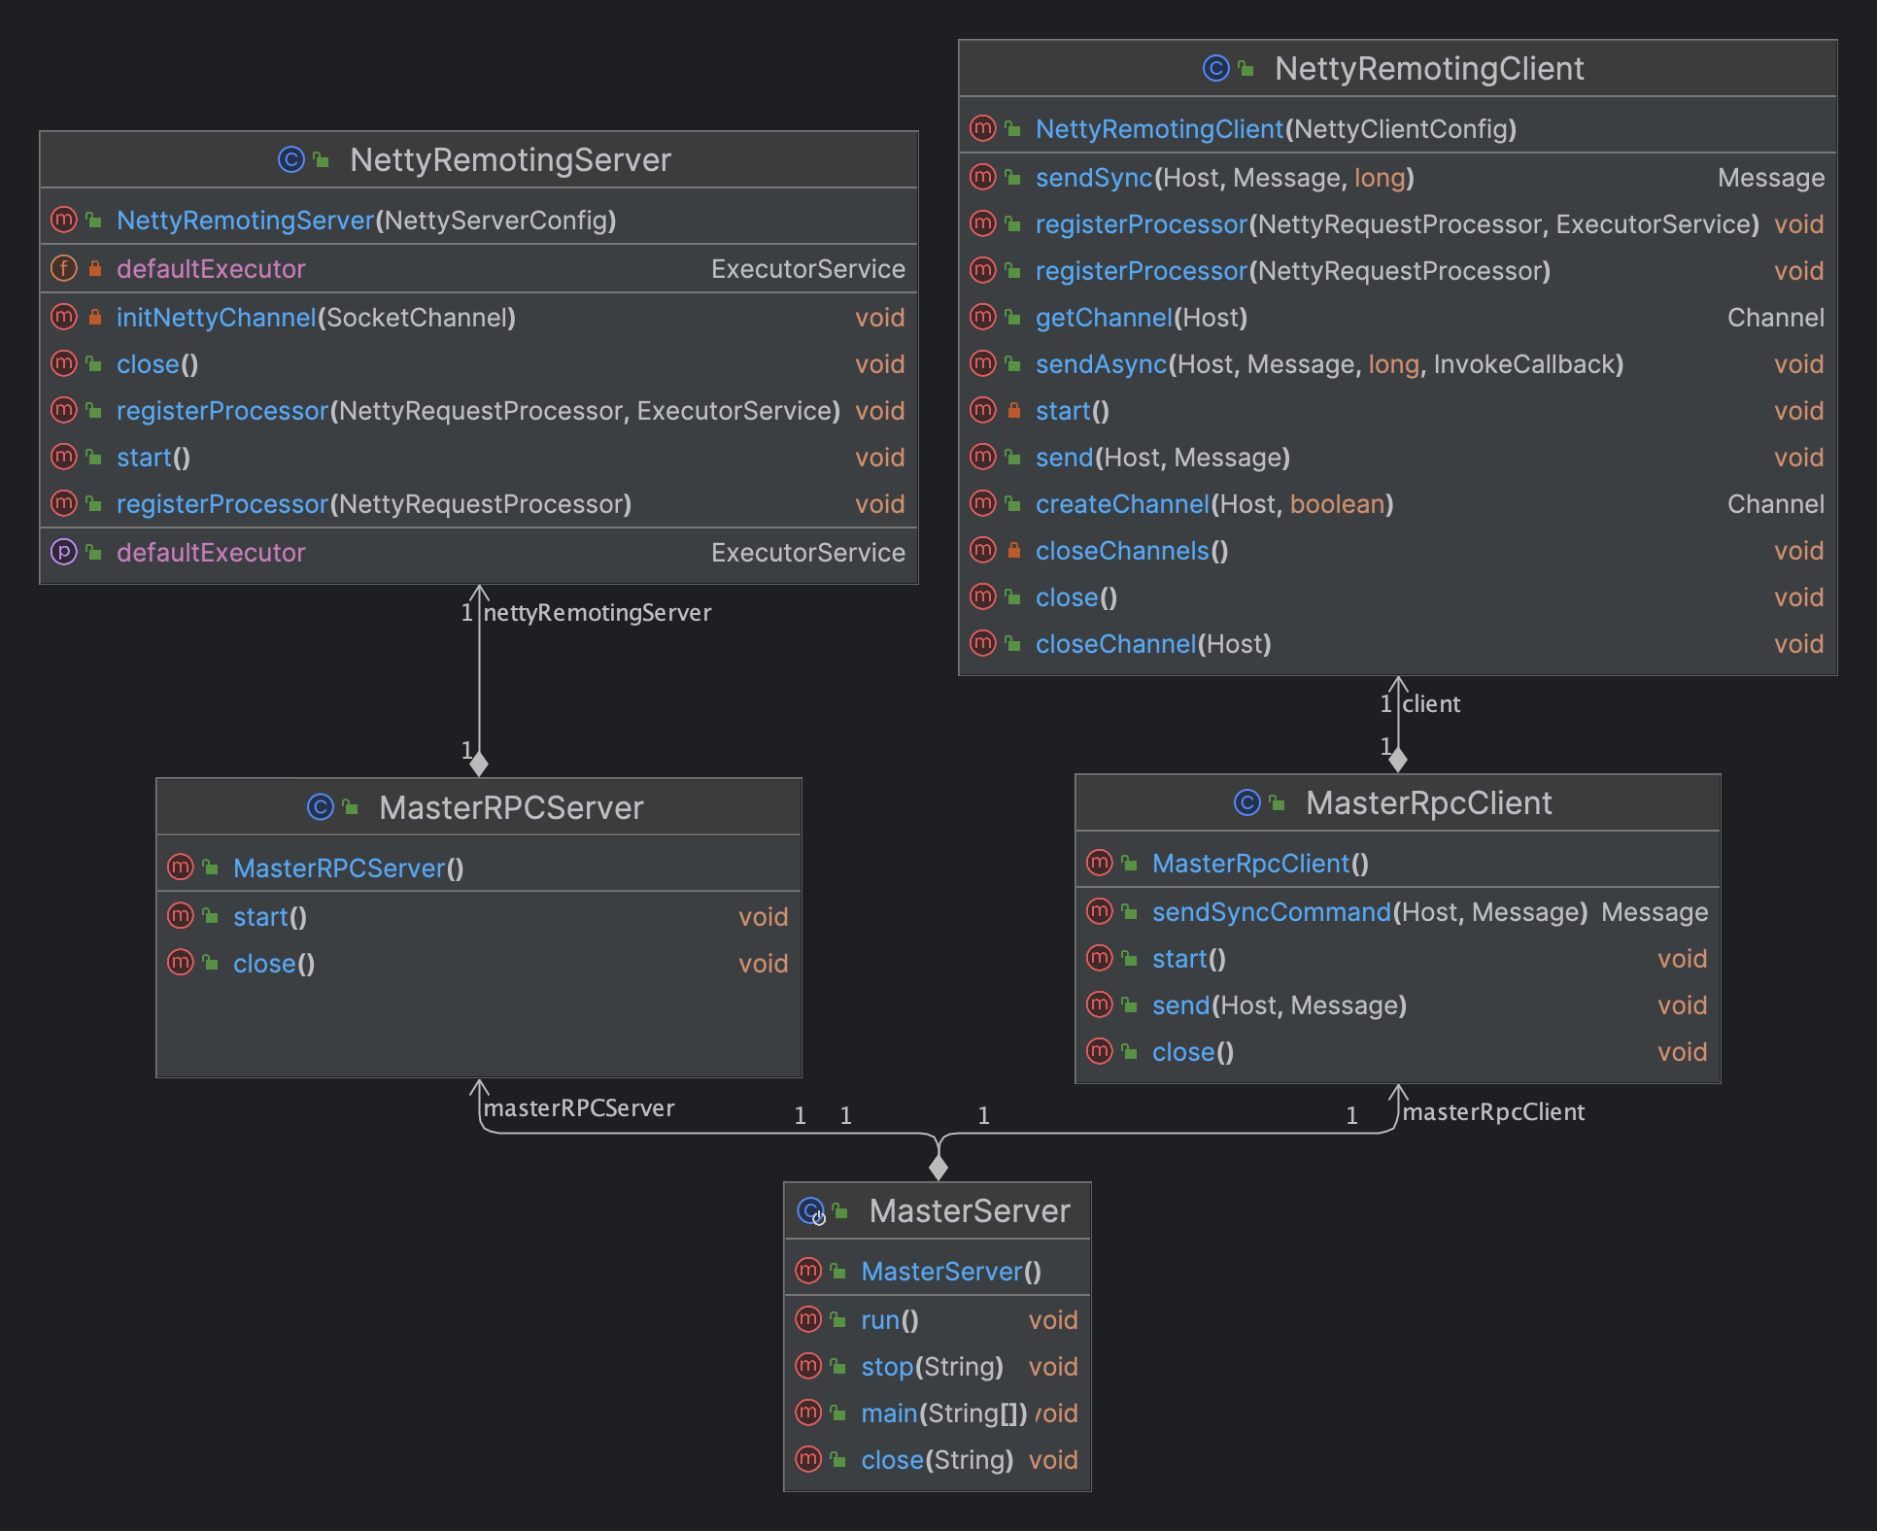This screenshot has height=1531, width=1877.
Task: Click the nettyRemotingServer relationship label
Action: (x=597, y=612)
